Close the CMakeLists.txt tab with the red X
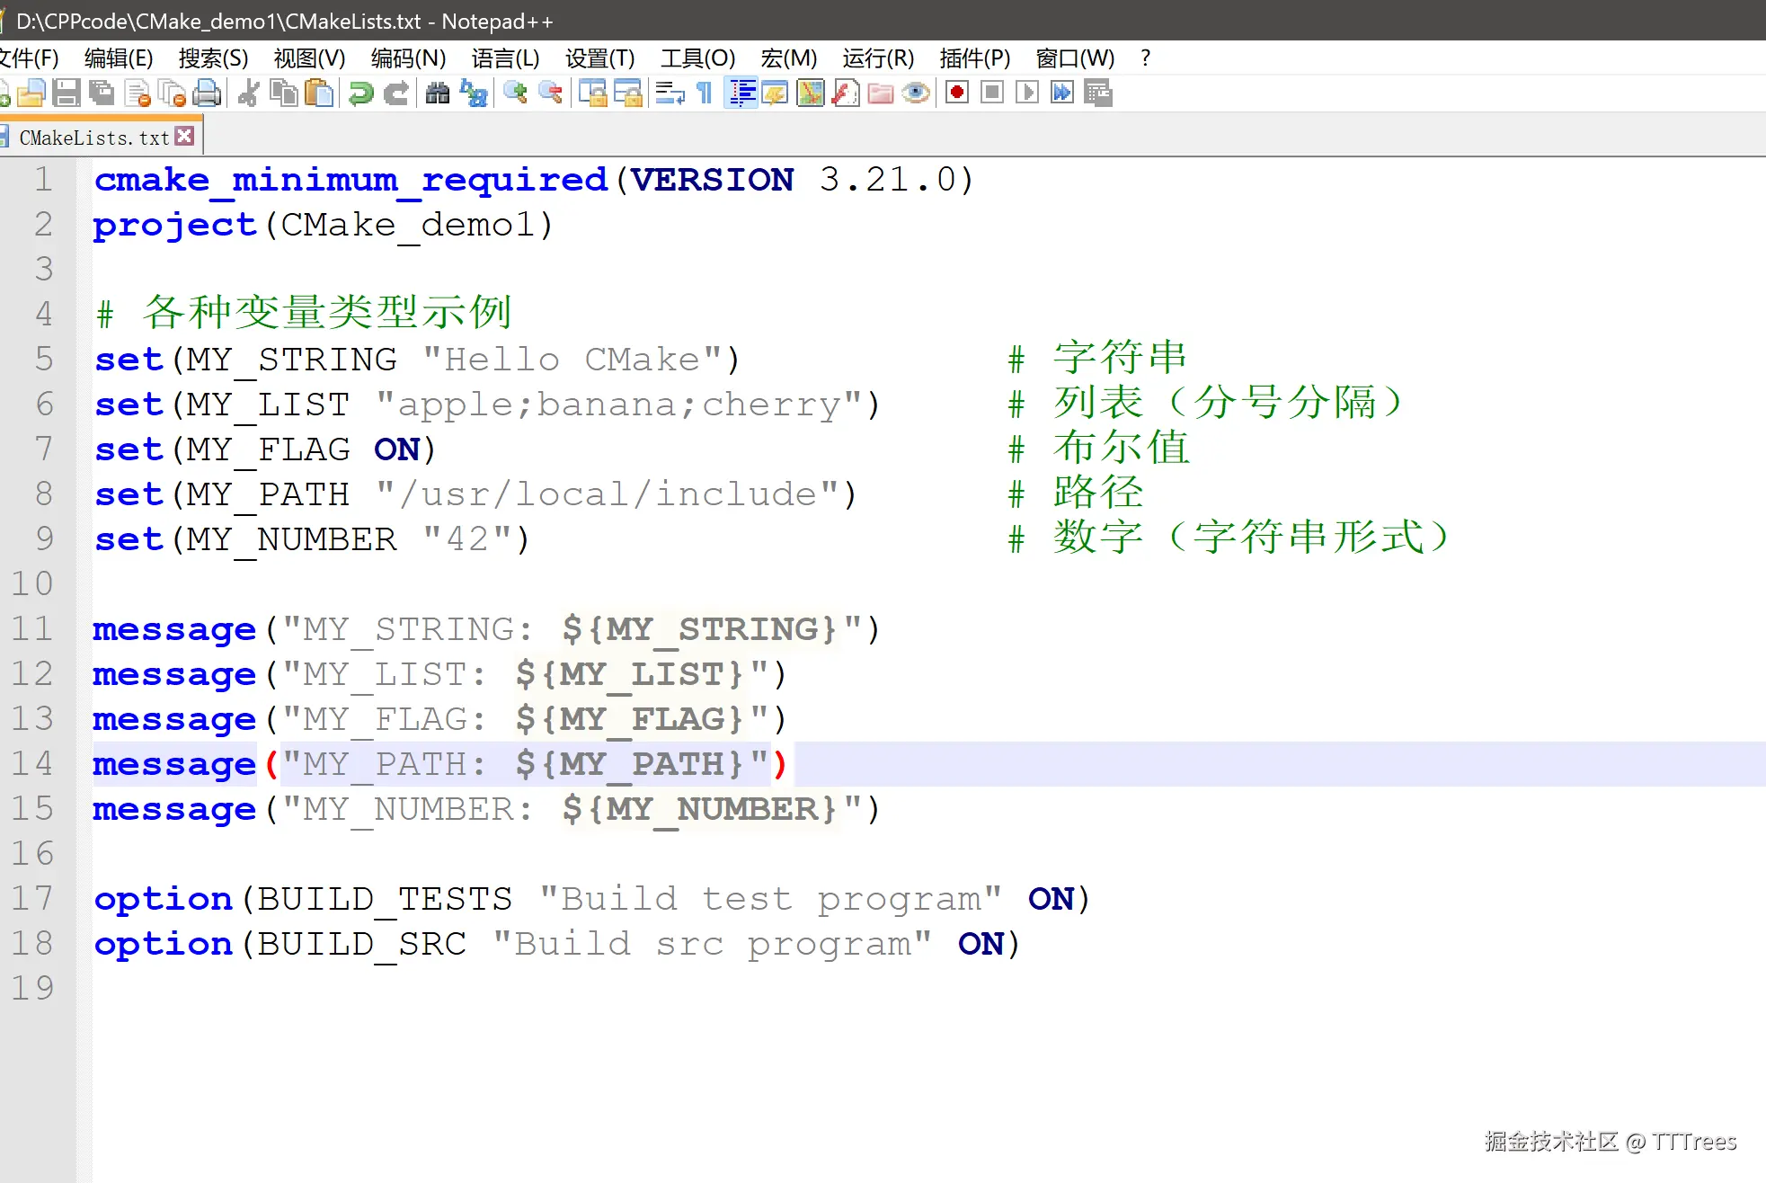 (185, 136)
